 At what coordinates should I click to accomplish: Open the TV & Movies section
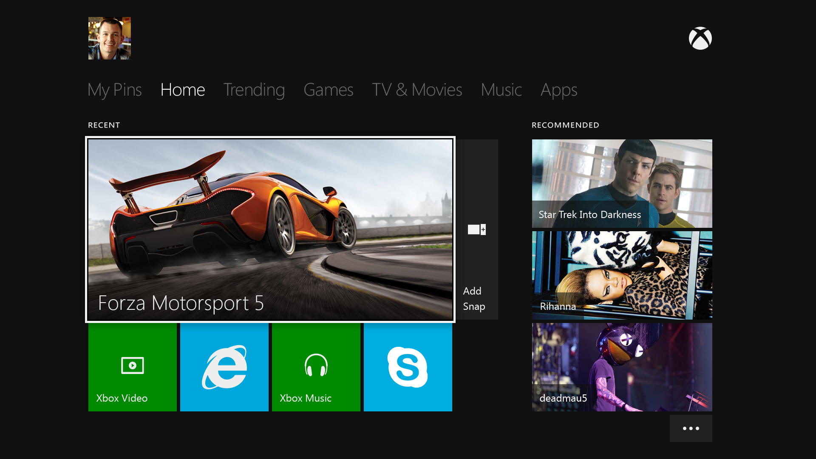(x=417, y=90)
